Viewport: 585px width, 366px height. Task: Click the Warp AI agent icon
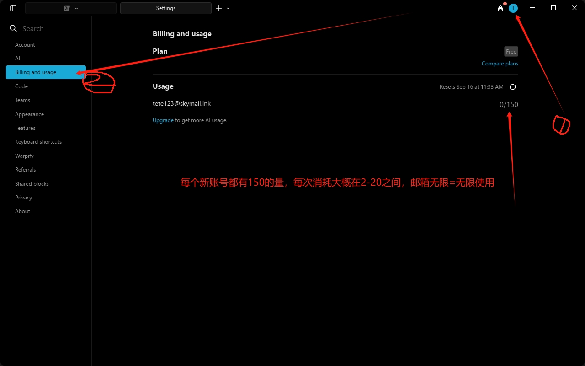click(500, 8)
